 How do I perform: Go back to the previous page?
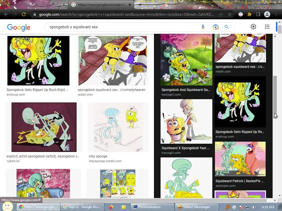coord(6,14)
